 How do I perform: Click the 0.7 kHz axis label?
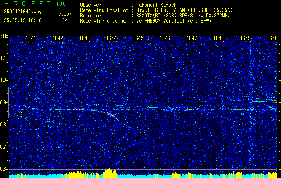pos(4,147)
